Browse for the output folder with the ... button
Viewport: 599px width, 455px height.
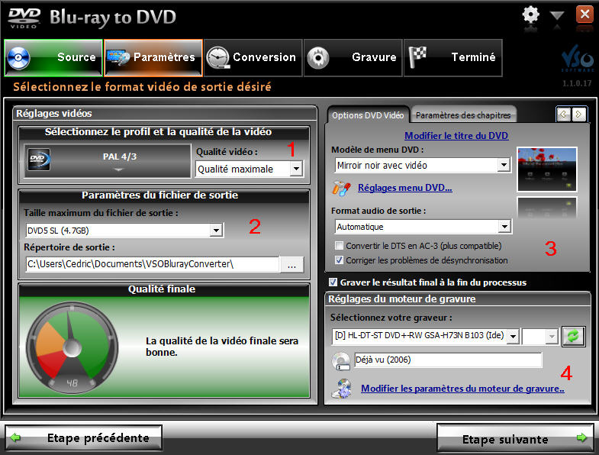291,264
